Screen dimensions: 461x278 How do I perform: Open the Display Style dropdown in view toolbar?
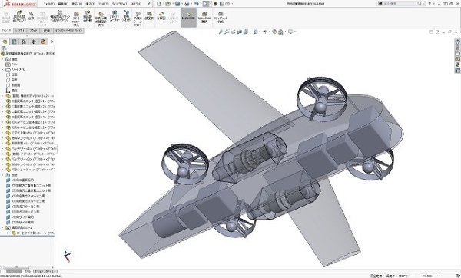point(256,31)
